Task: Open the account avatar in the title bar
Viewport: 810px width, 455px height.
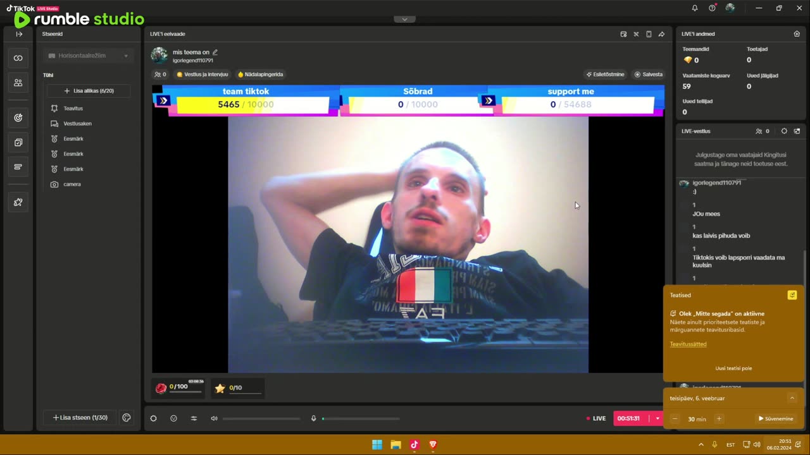Action: [730, 8]
